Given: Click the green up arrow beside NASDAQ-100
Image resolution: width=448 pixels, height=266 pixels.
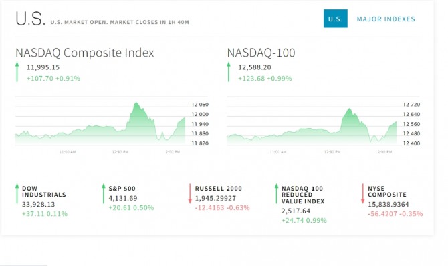Looking at the screenshot, I should click(229, 72).
